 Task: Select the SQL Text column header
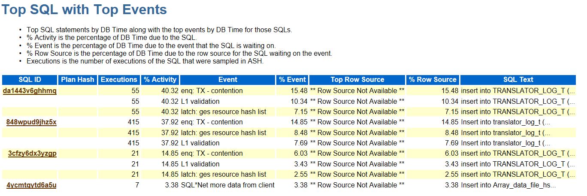[x=518, y=80]
